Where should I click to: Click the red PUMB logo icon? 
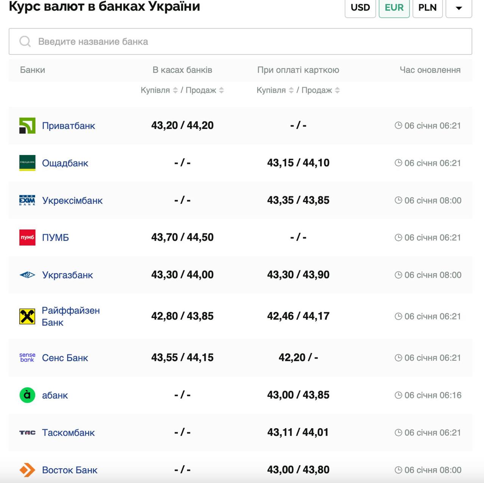pyautogui.click(x=27, y=238)
